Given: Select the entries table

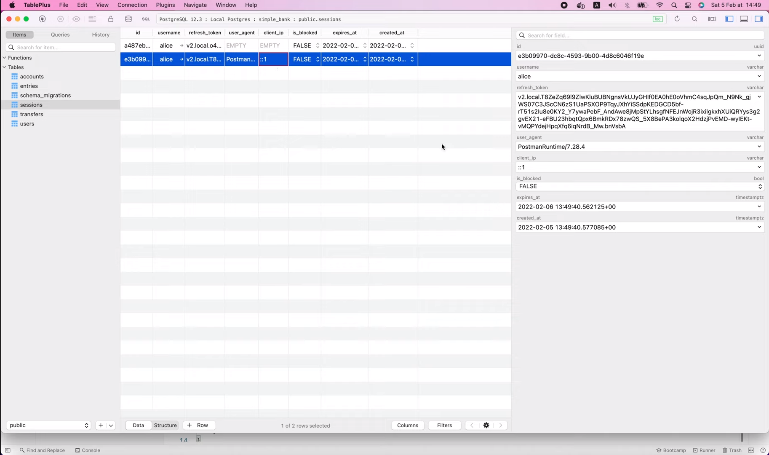Looking at the screenshot, I should click(x=29, y=86).
